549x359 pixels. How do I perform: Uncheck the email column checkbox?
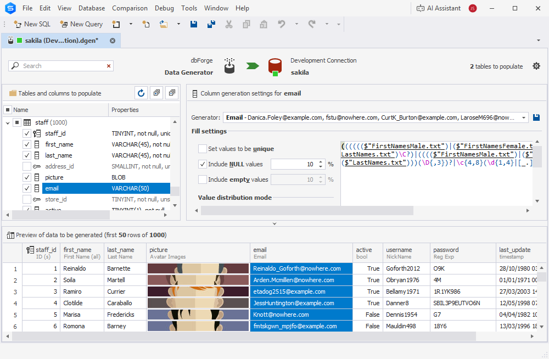(27, 188)
